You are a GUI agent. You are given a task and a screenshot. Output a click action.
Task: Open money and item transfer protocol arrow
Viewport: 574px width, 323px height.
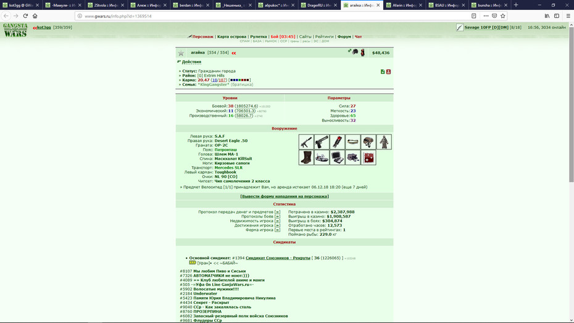click(277, 212)
